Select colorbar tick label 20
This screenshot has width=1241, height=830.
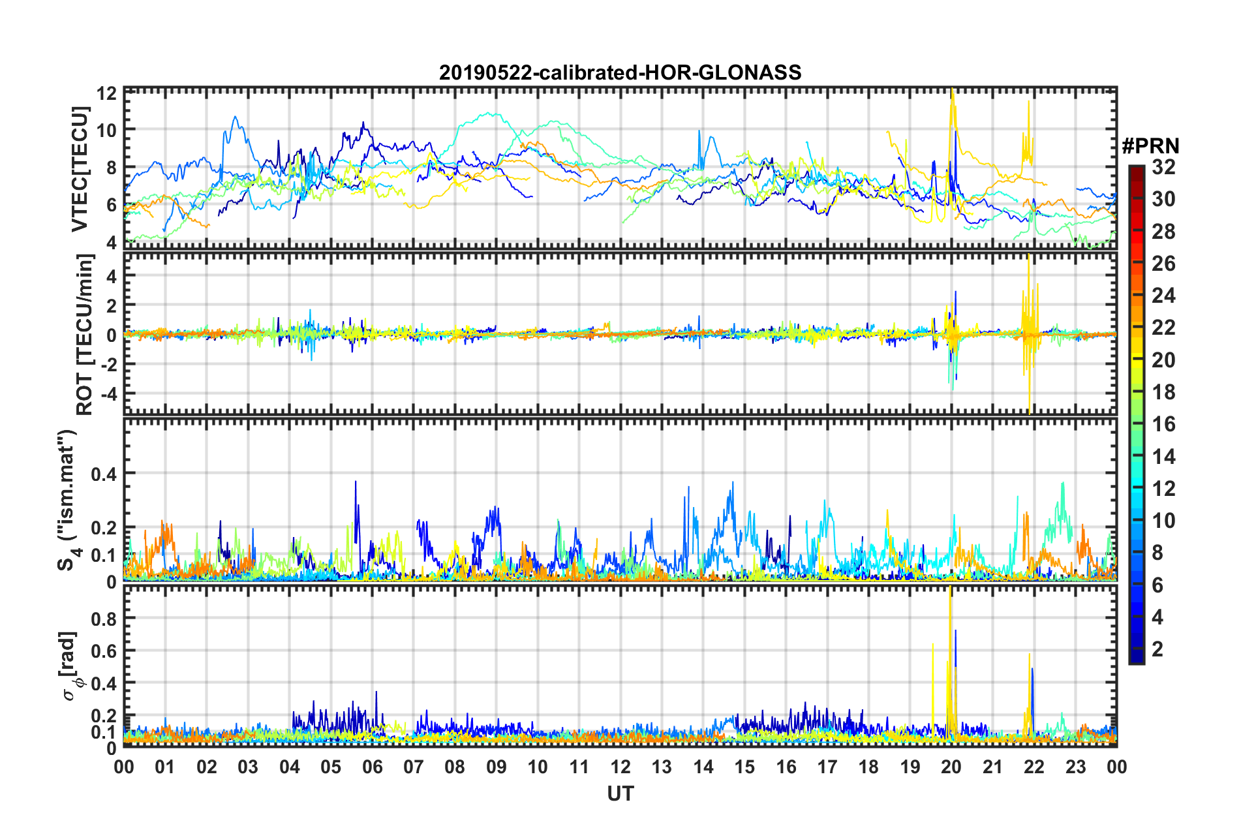coord(1163,360)
